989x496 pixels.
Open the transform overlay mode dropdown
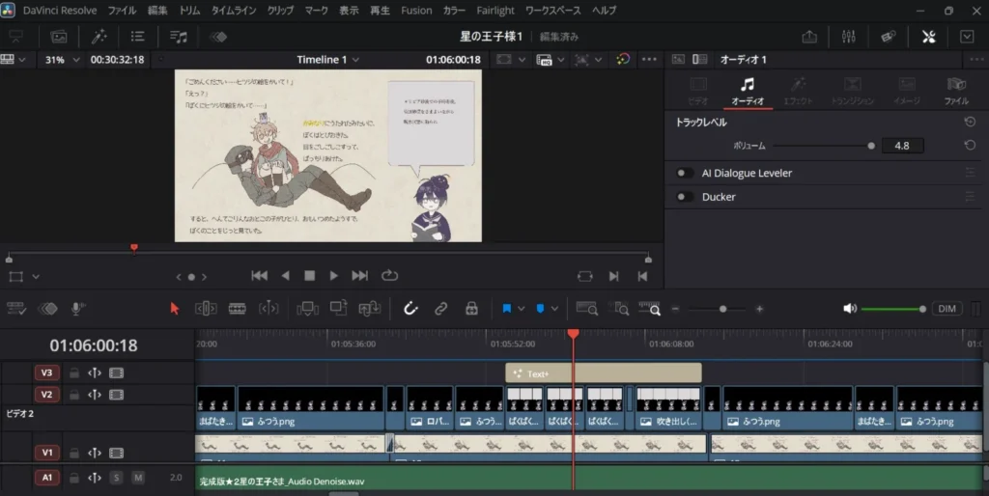[x=36, y=276]
